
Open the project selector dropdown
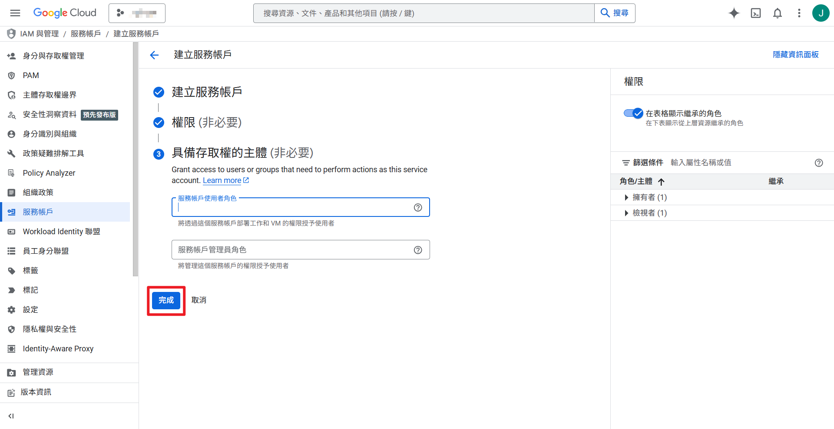pyautogui.click(x=137, y=13)
